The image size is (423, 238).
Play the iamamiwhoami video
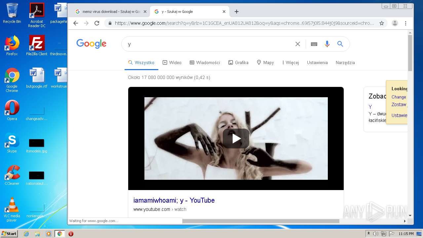tap(236, 139)
